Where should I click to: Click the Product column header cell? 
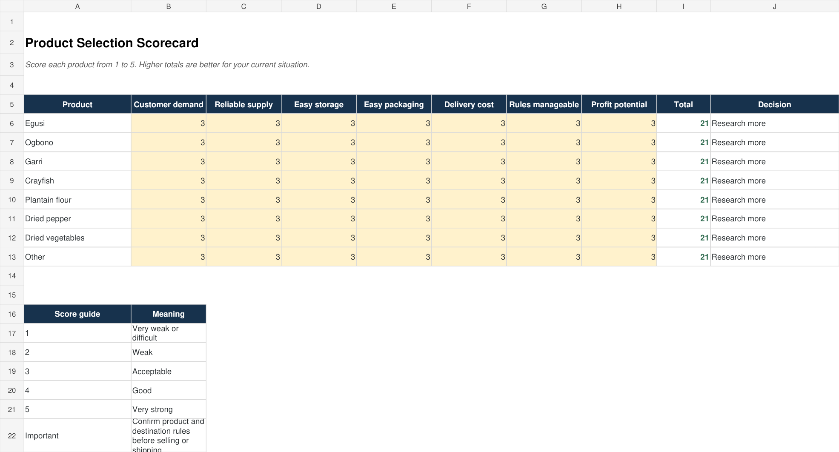77,104
